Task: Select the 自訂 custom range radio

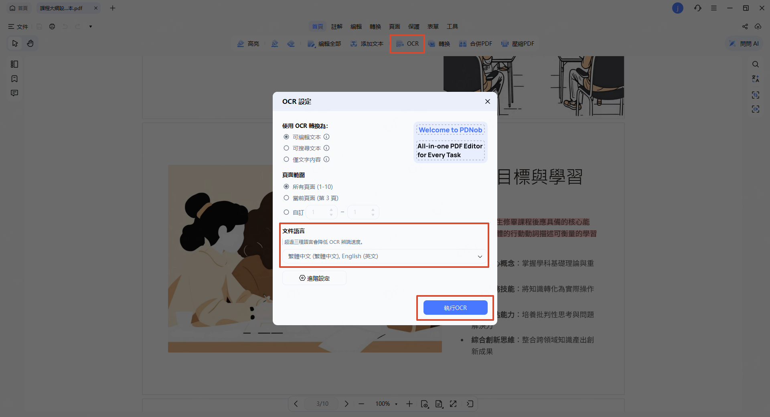Action: click(x=286, y=212)
